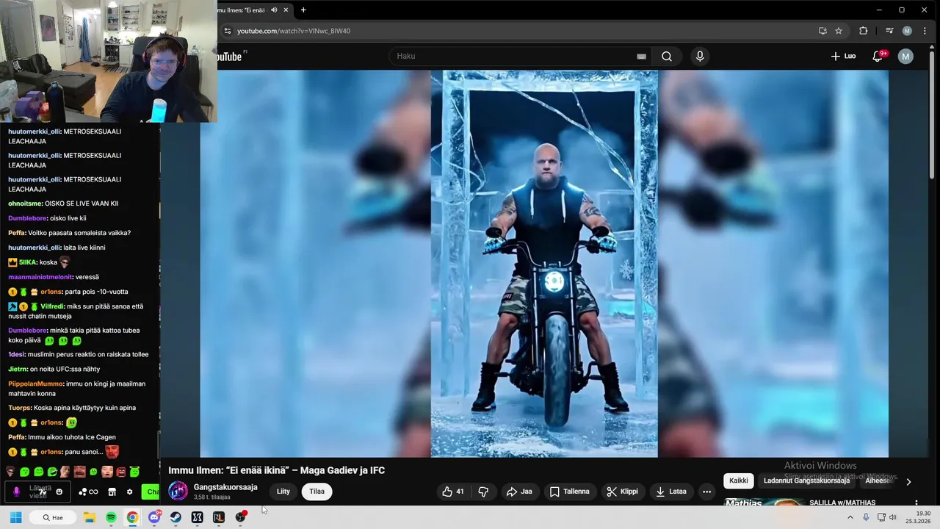
Task: Open File Explorer from taskbar
Action: pyautogui.click(x=89, y=517)
